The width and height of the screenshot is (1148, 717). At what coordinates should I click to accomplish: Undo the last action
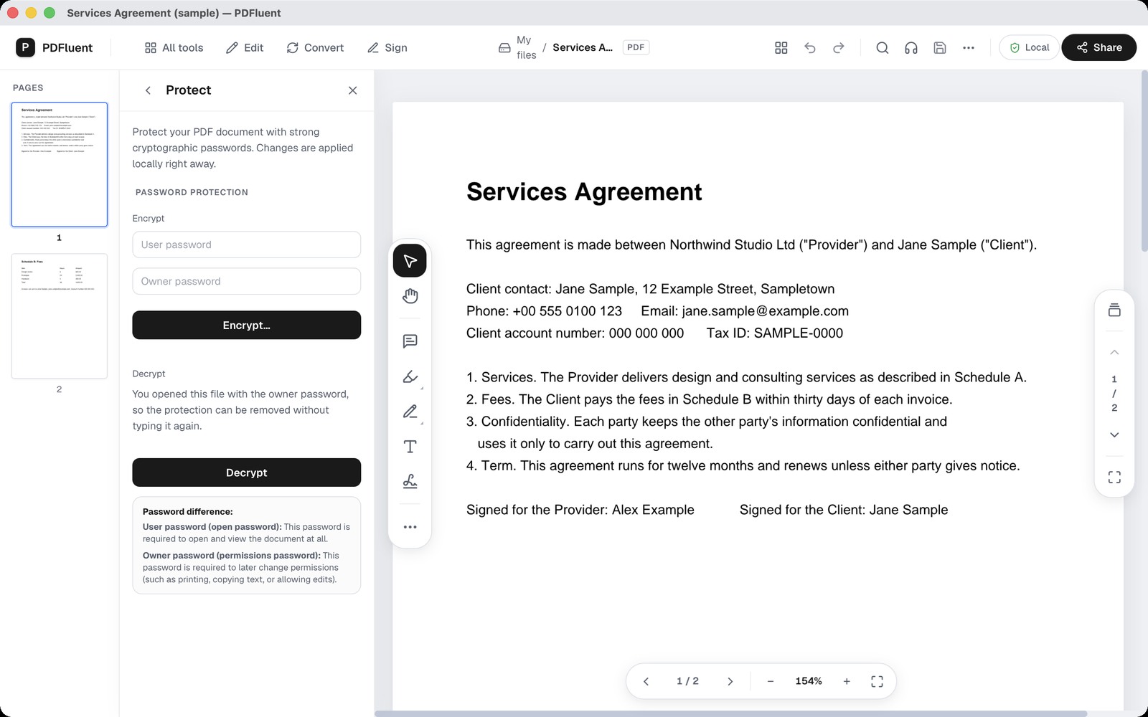tap(810, 47)
